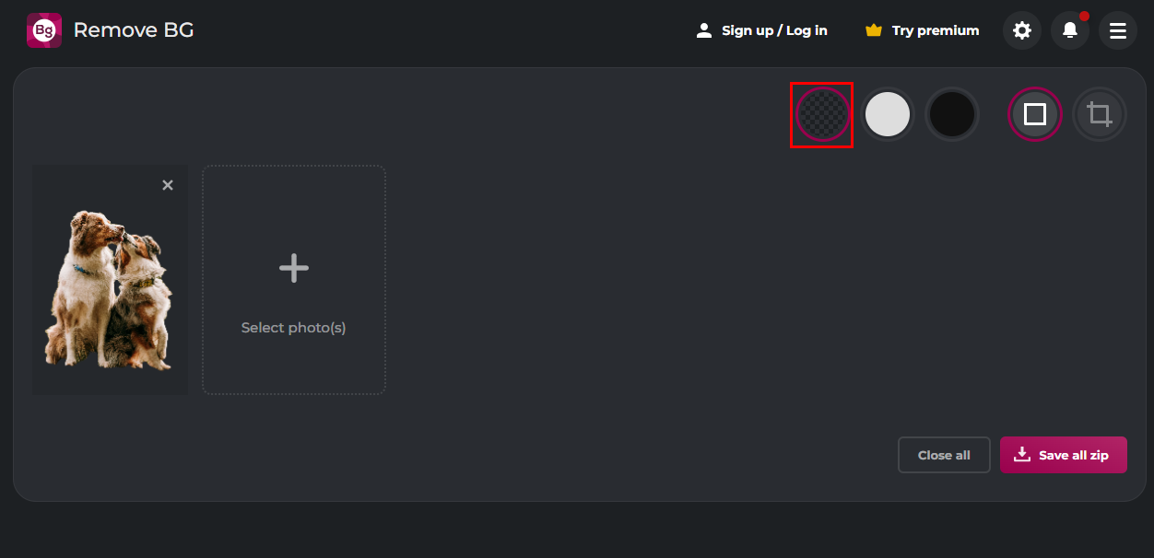The image size is (1154, 558).
Task: Open the hamburger menu
Action: (x=1117, y=30)
